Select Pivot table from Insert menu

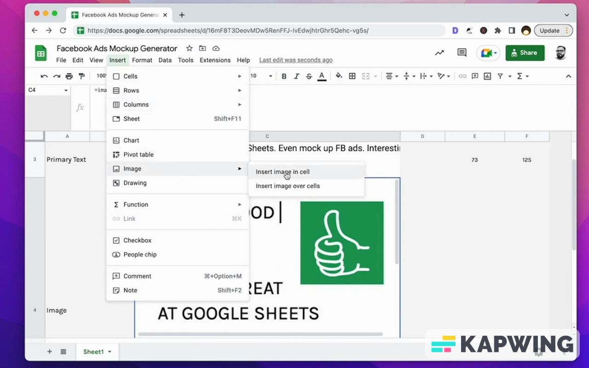point(177,155)
